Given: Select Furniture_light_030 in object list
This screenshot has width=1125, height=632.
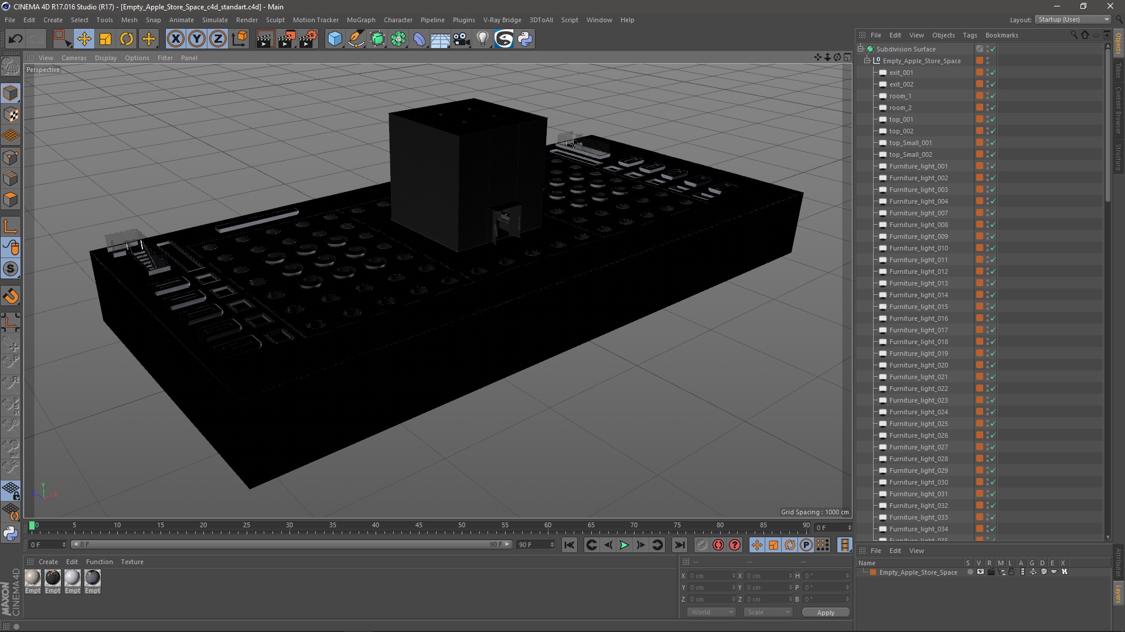Looking at the screenshot, I should point(918,482).
